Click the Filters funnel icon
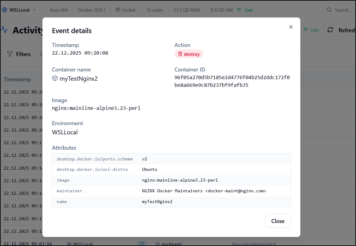This screenshot has height=246, width=356. click(10, 54)
